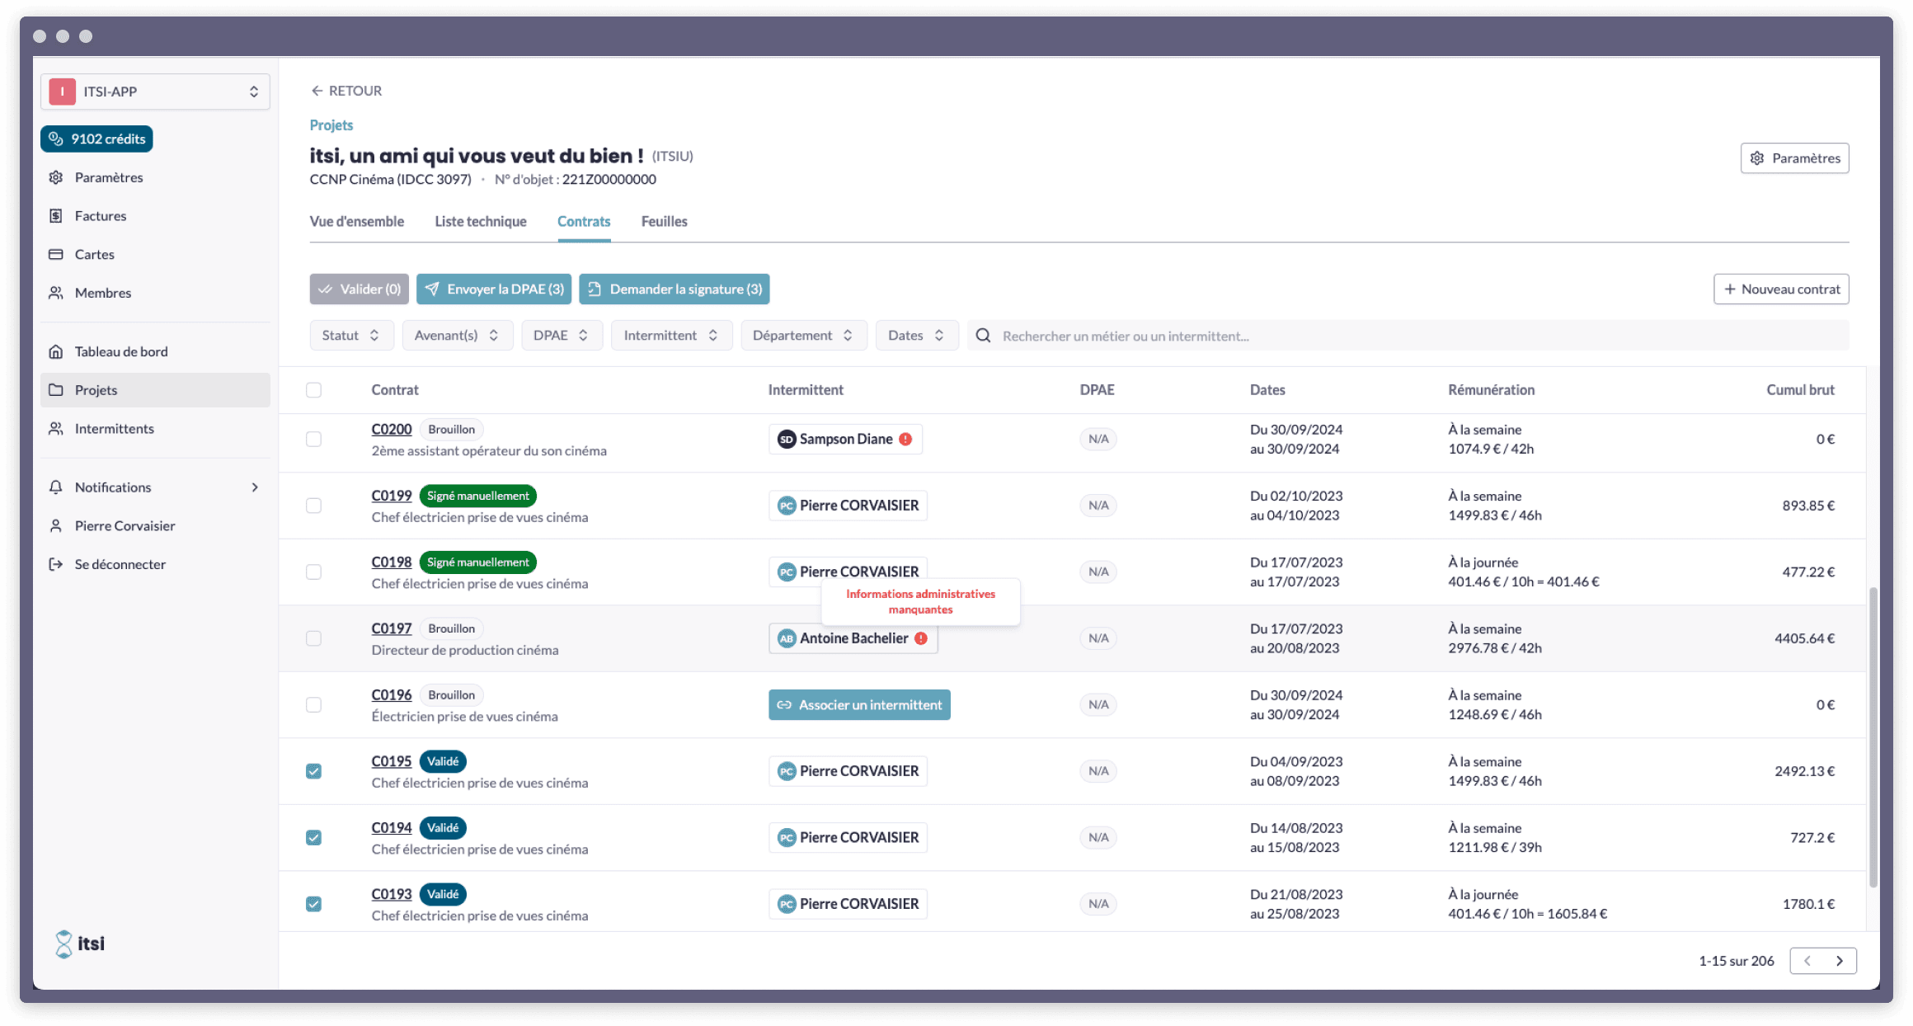
Task: Open the ITSI-APP organization selector
Action: [155, 92]
